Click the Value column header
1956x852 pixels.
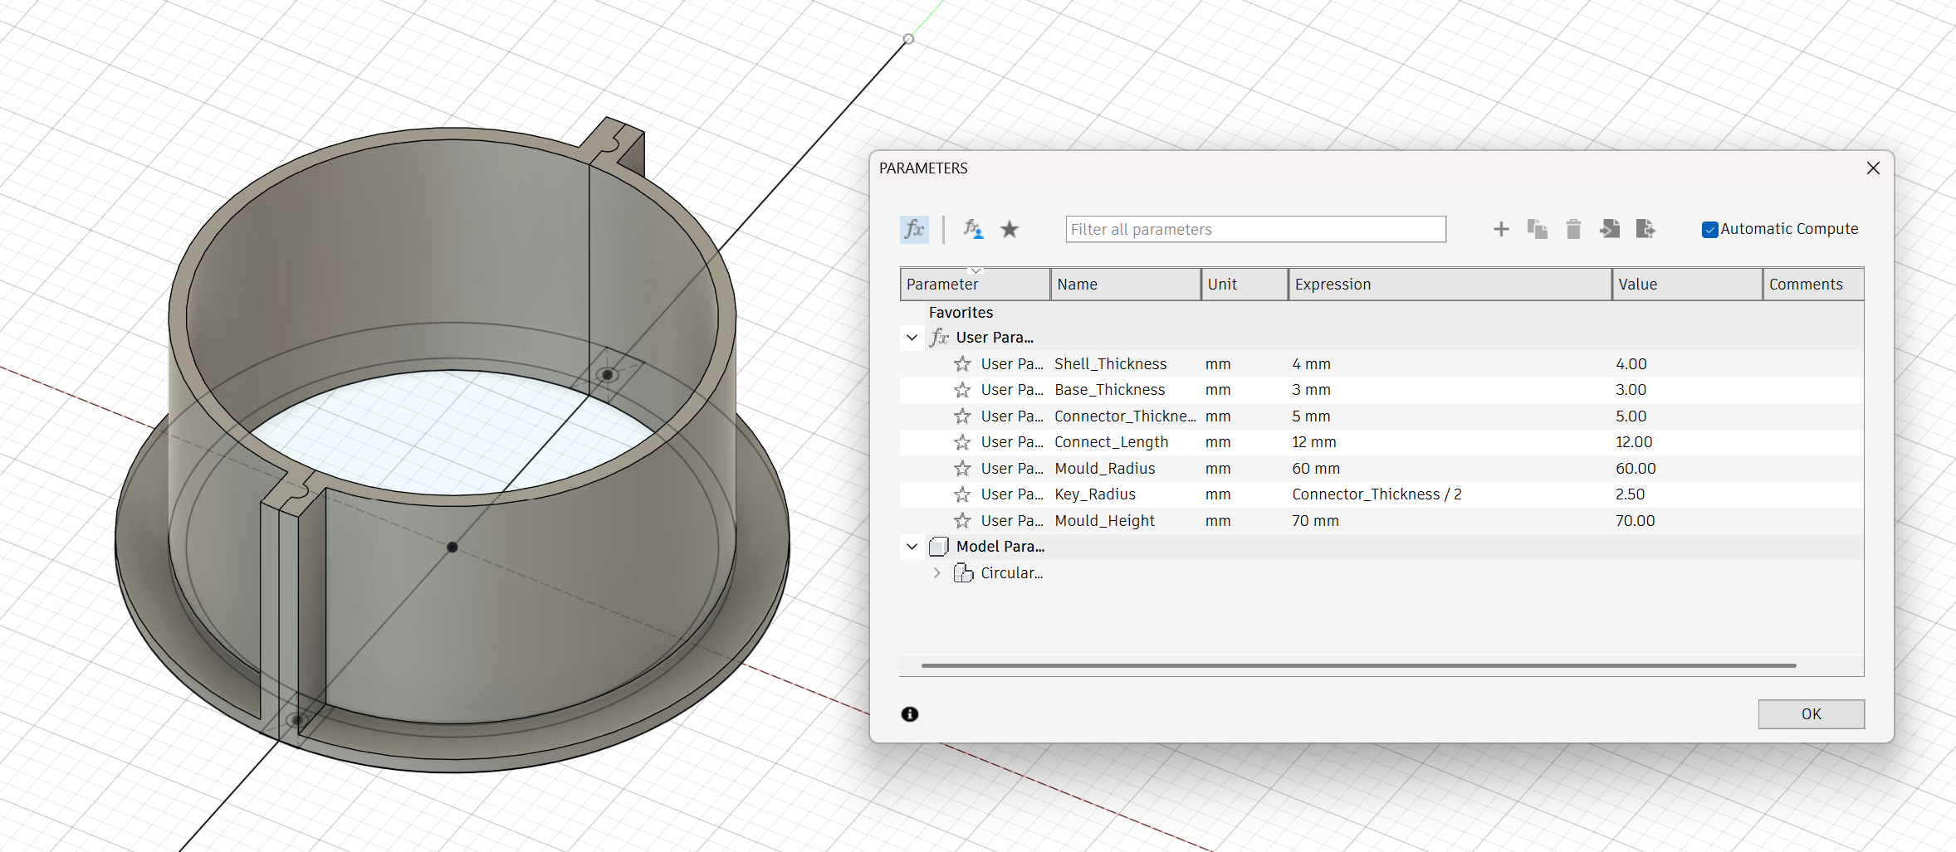click(1687, 285)
